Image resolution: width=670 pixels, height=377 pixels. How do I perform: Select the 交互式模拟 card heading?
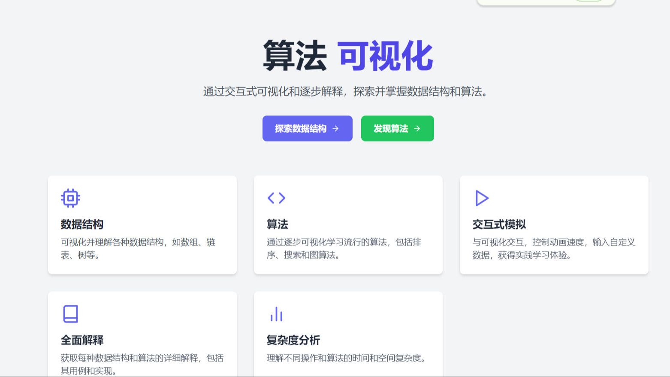click(499, 224)
